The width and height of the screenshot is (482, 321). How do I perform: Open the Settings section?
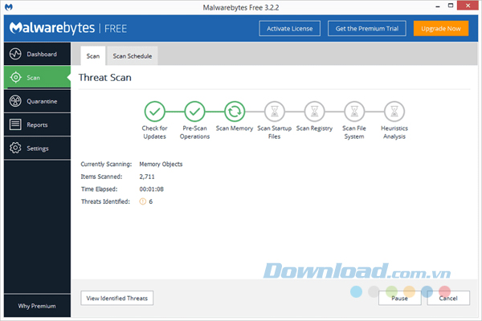click(37, 148)
